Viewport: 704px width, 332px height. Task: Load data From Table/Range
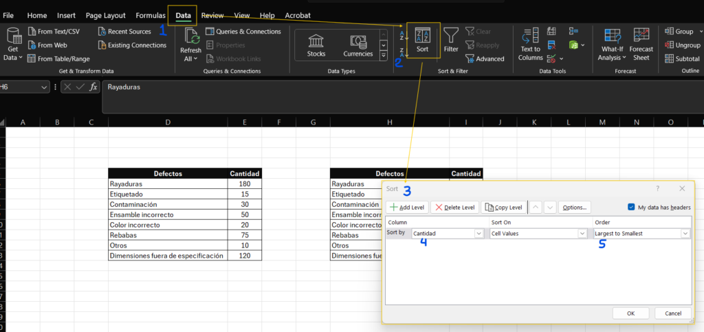[x=58, y=59]
